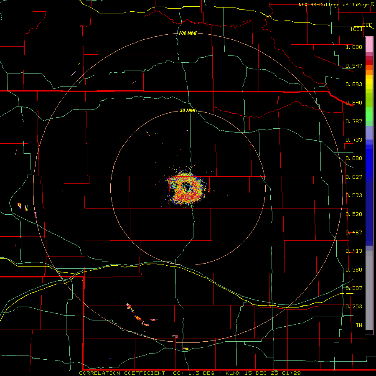Click the TH threshold label
The image size is (376, 376).
click(359, 325)
